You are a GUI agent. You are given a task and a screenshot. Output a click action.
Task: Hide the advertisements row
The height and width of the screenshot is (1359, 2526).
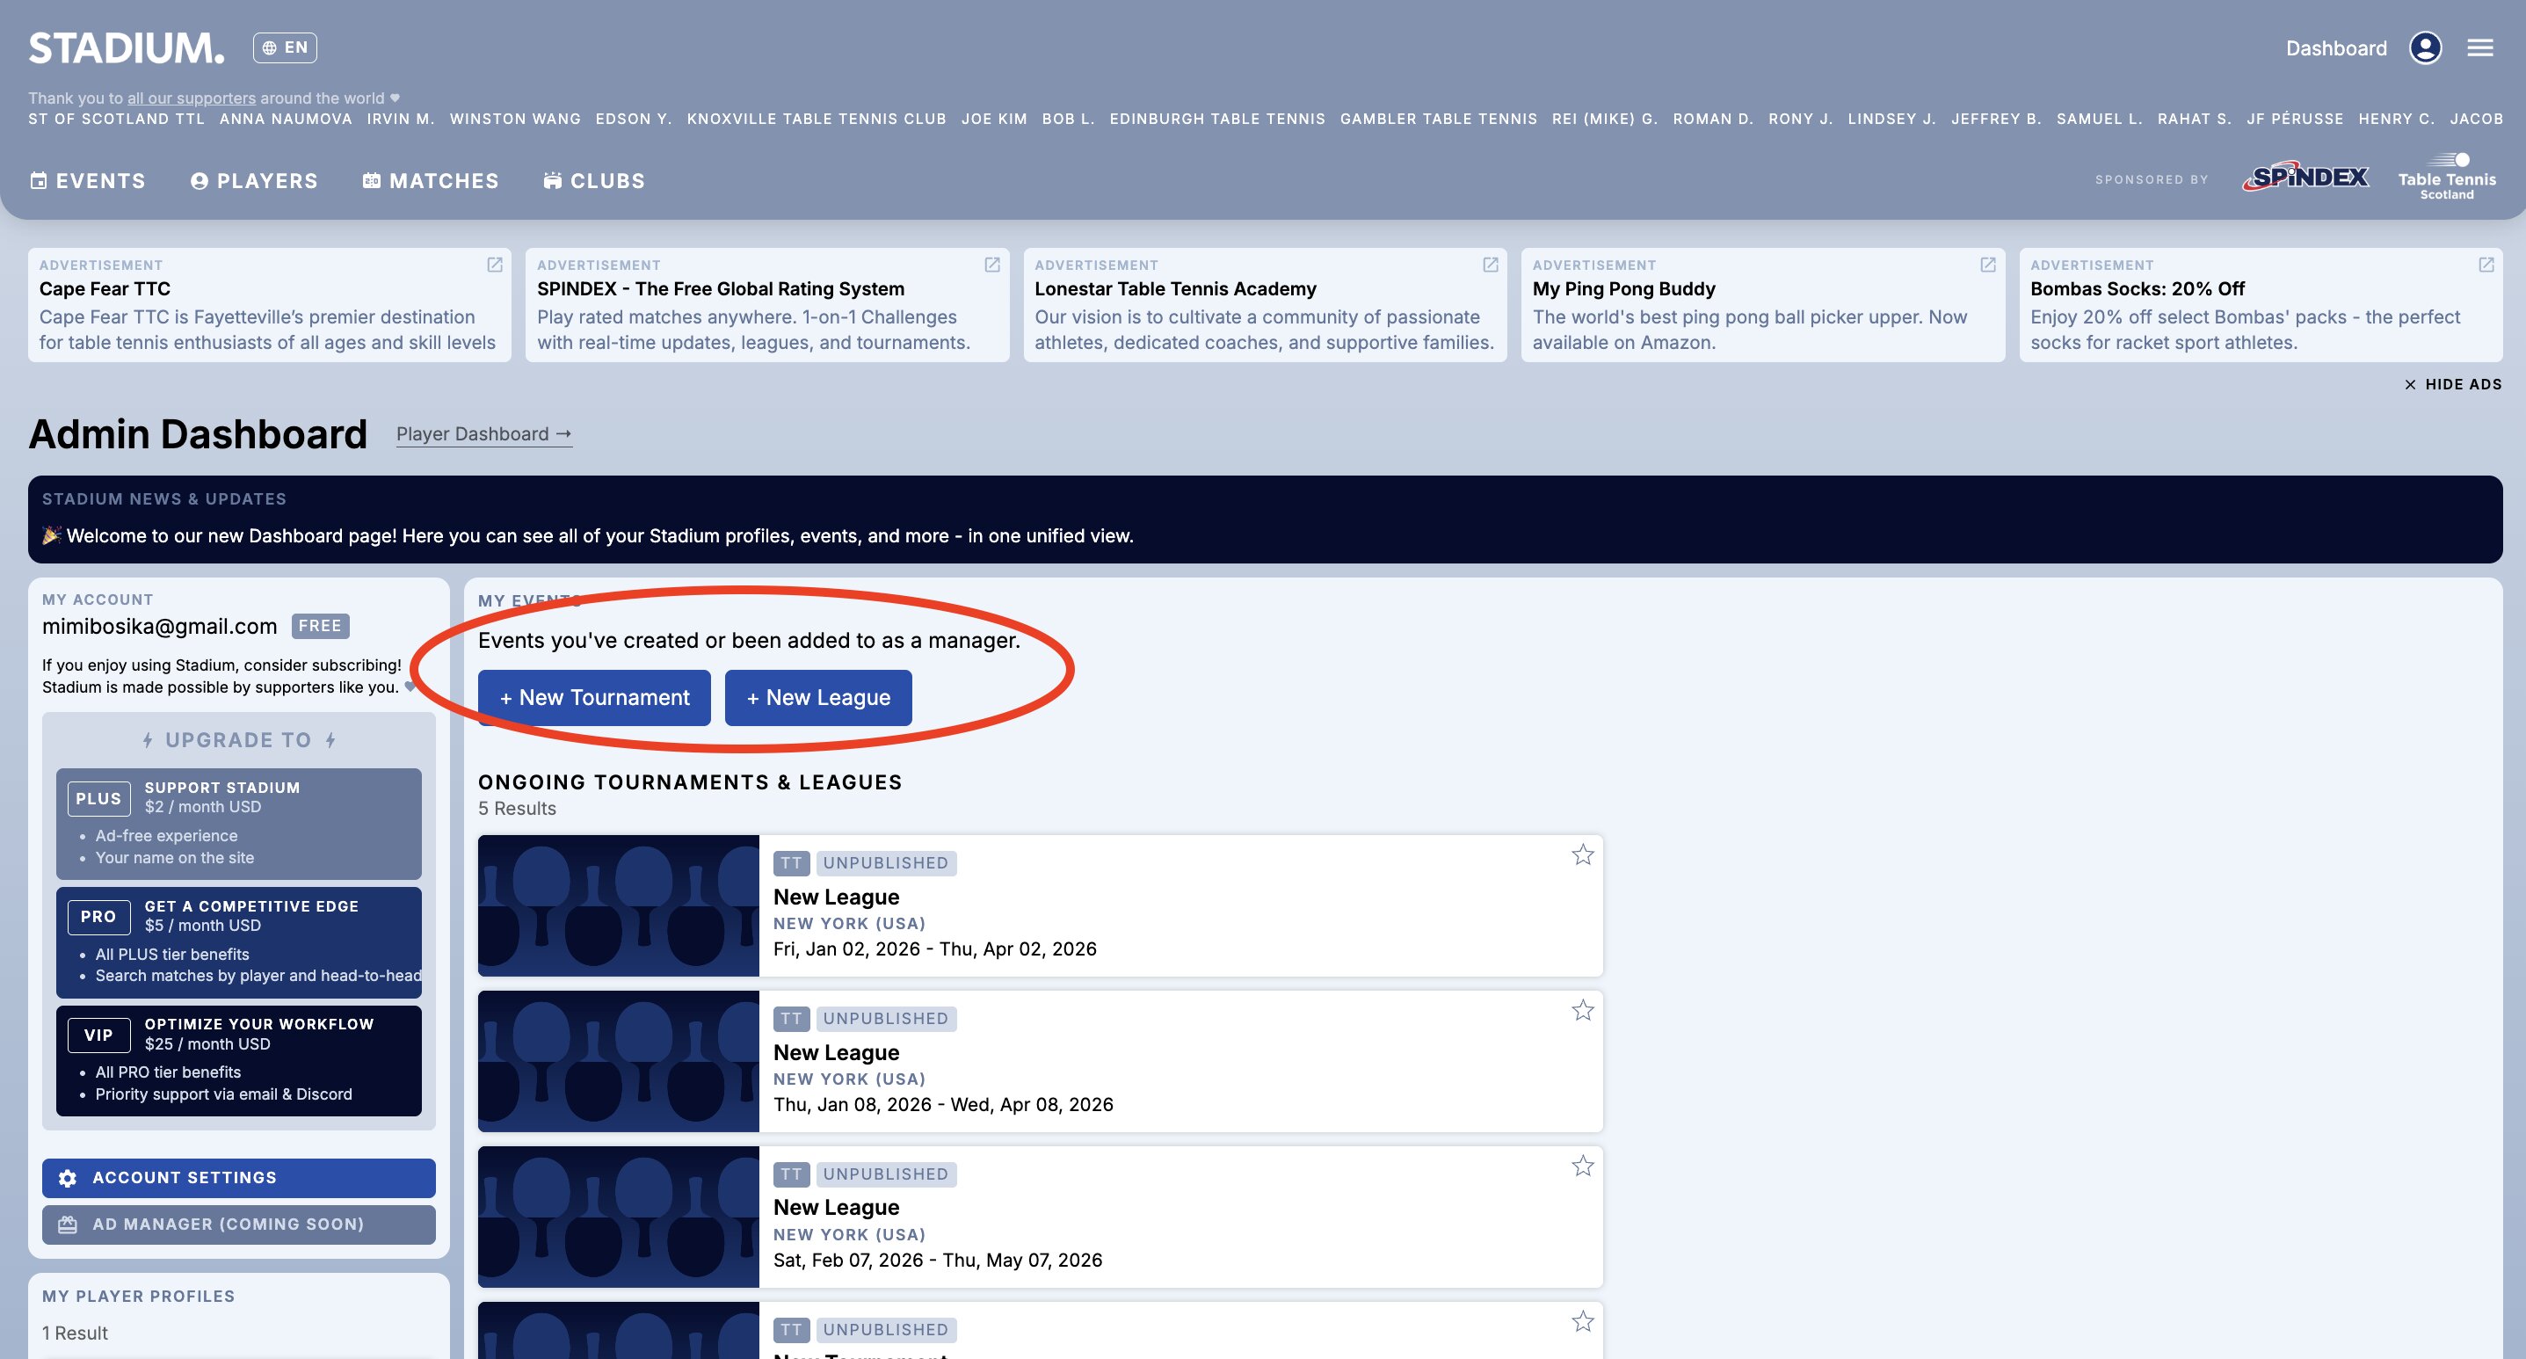2451,384
